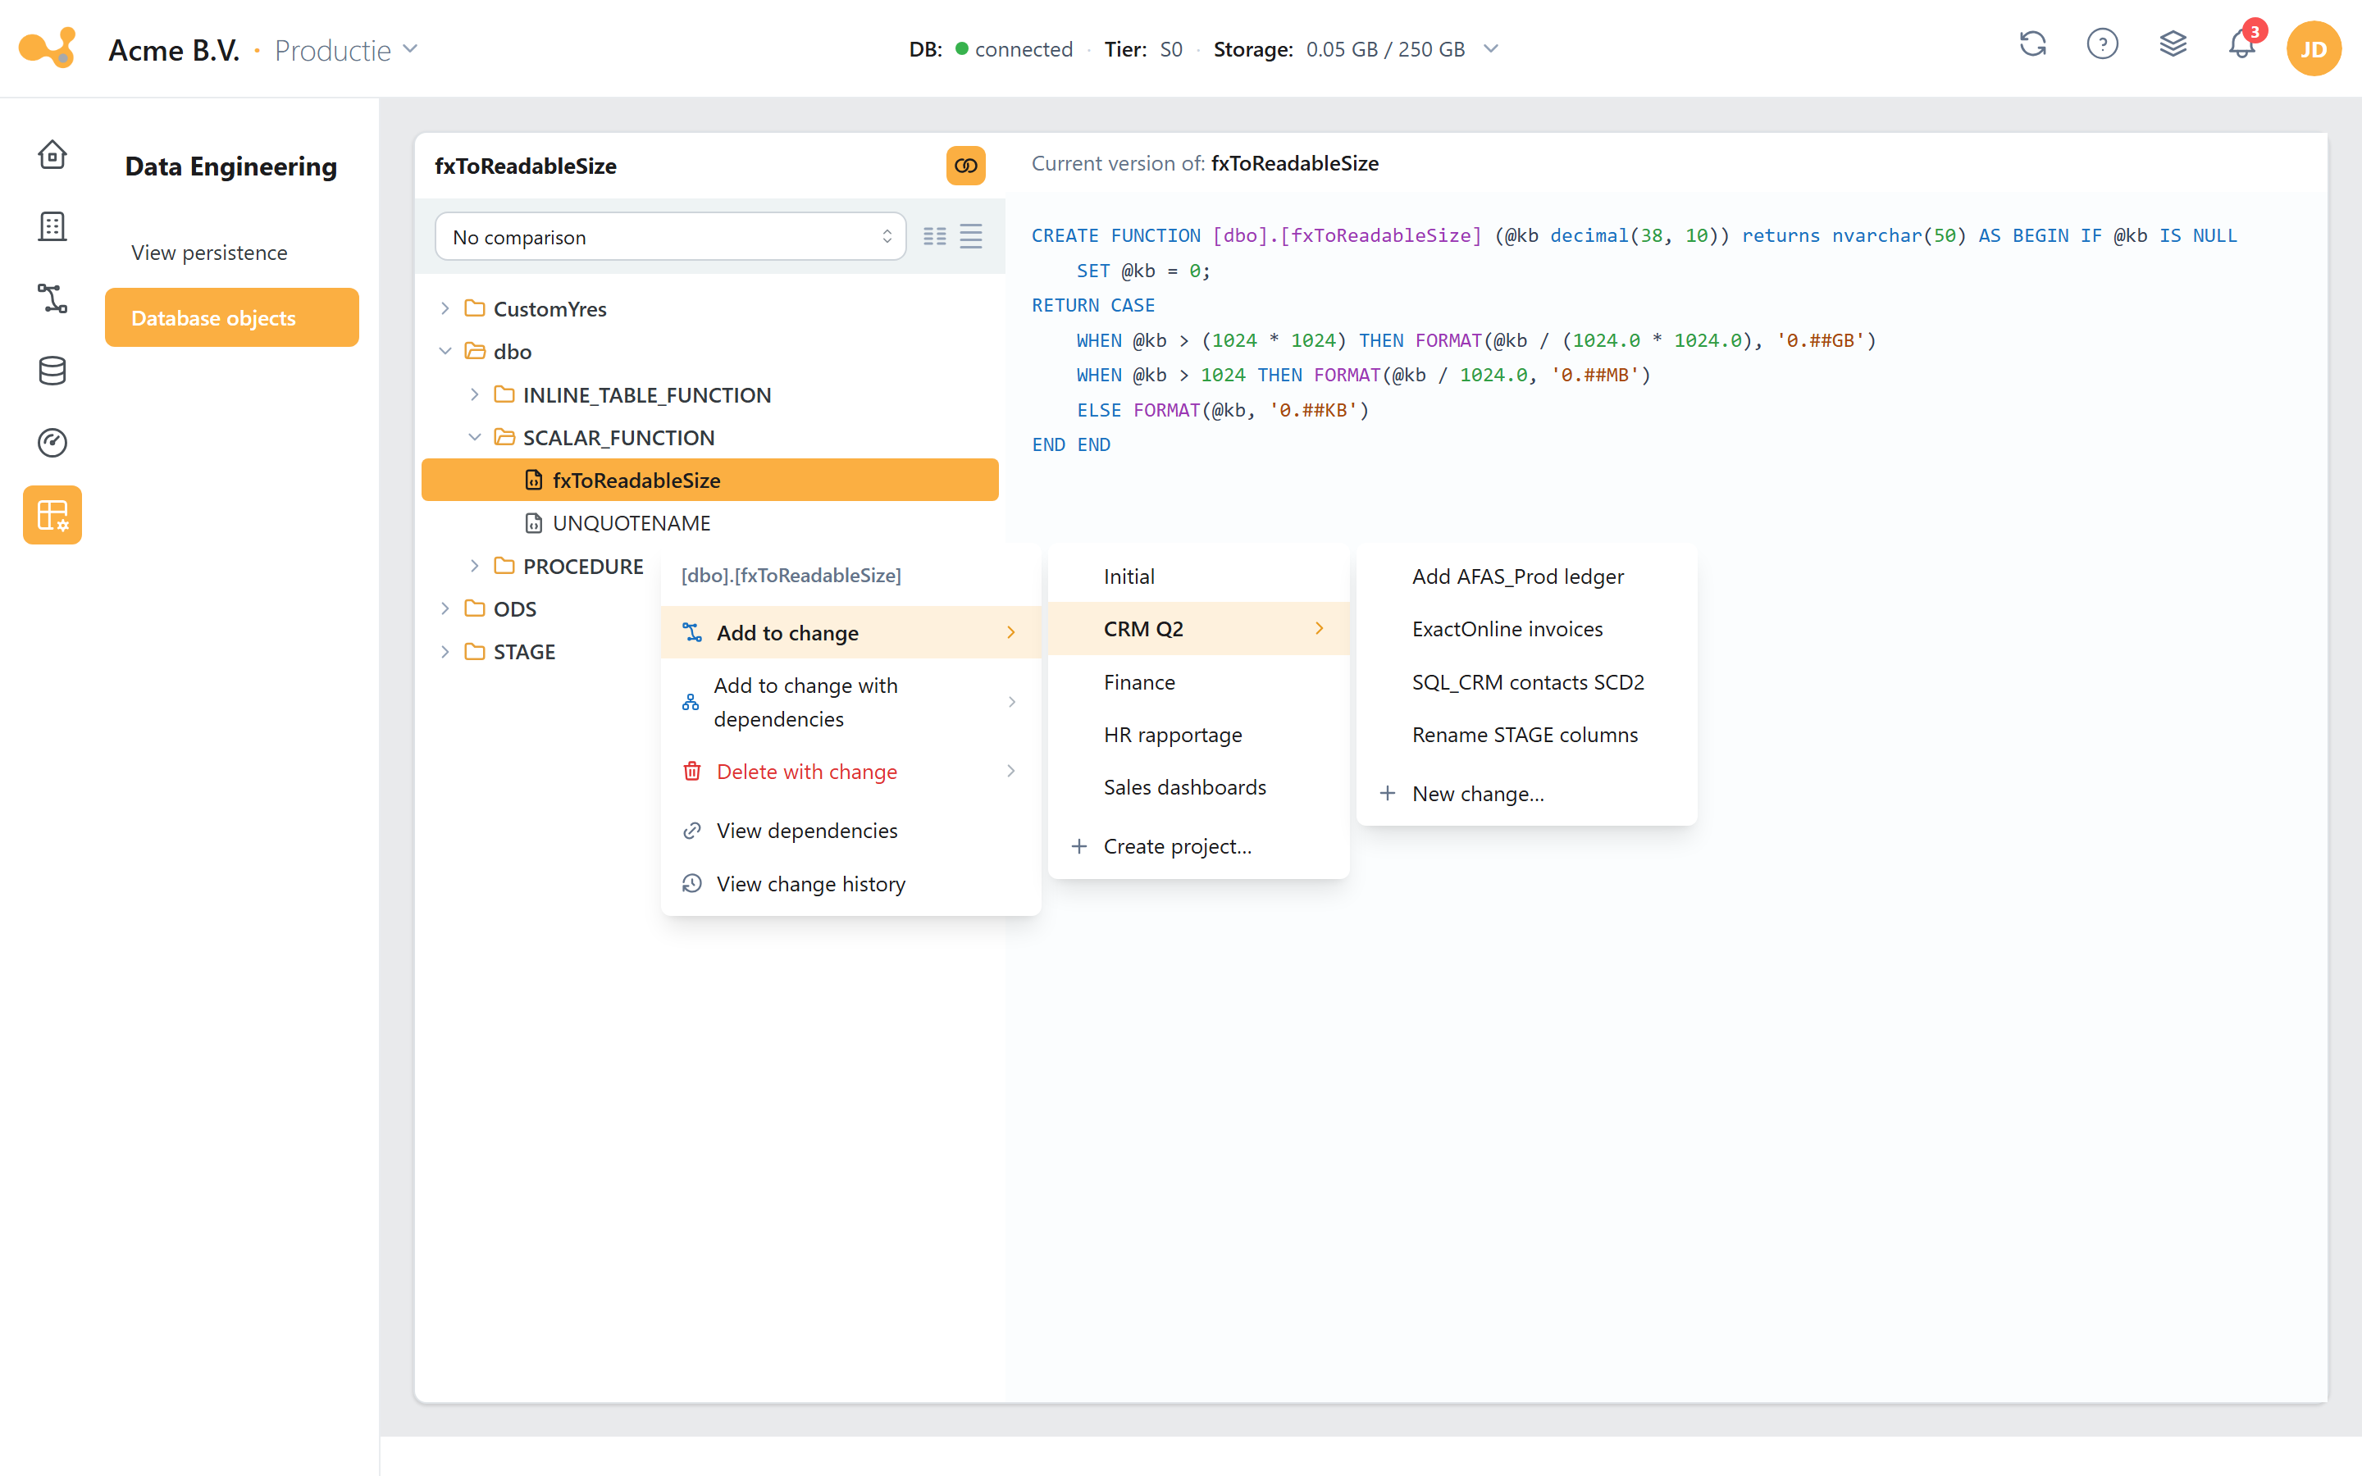The width and height of the screenshot is (2362, 1476).
Task: Click the link icon of View dependencies
Action: click(x=692, y=831)
